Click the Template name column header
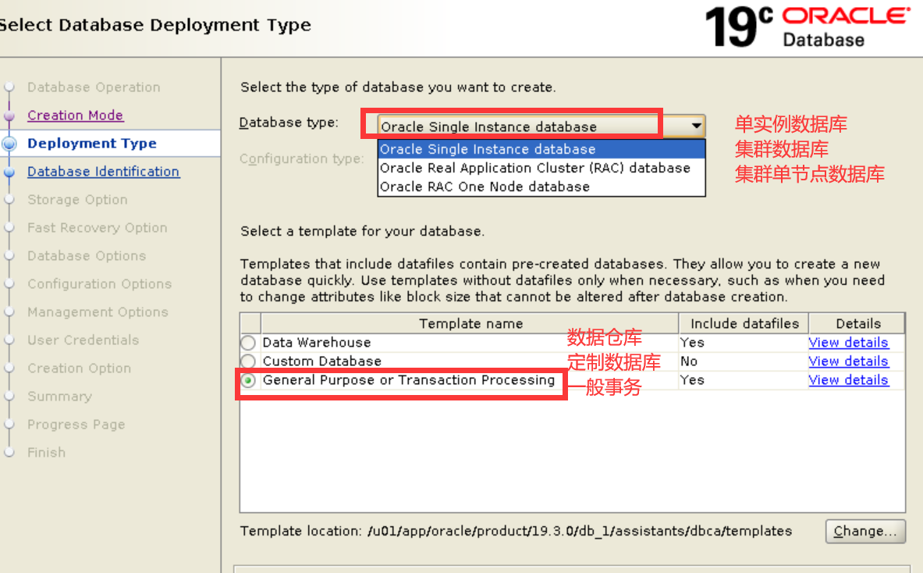This screenshot has width=923, height=573. tap(470, 323)
